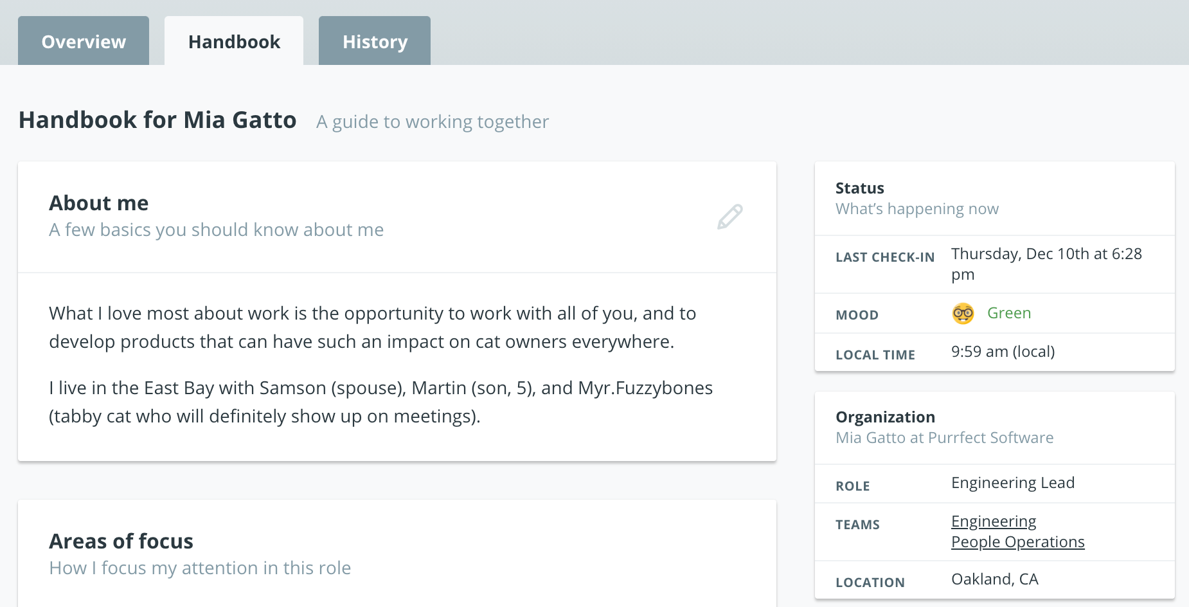
Task: Click the 'Oakland, CA' location value
Action: pyautogui.click(x=995, y=579)
